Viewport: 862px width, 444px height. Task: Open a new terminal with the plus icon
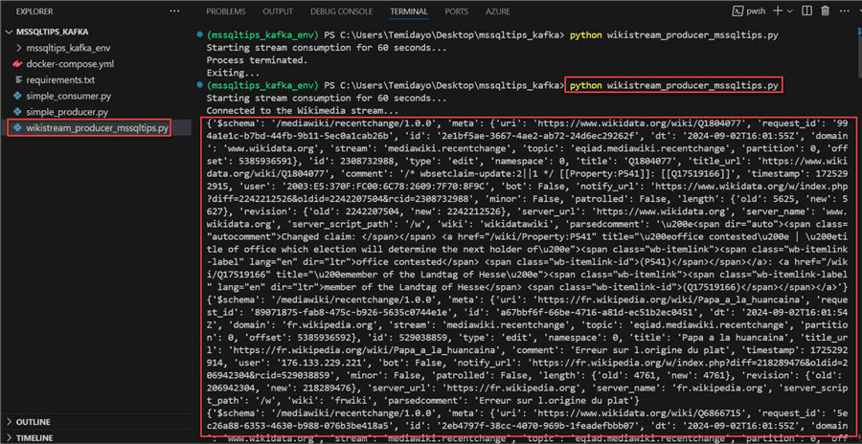(x=779, y=11)
